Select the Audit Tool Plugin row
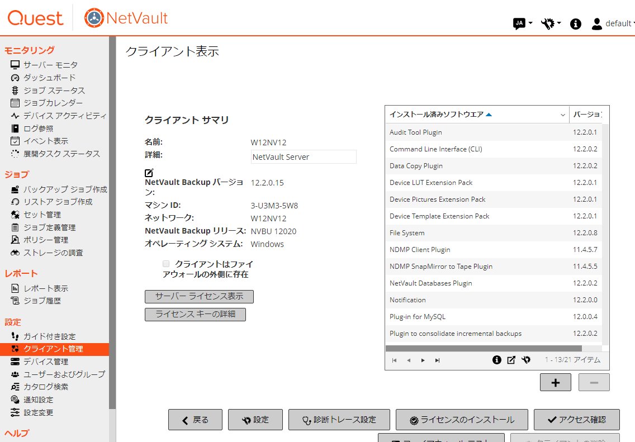 pyautogui.click(x=493, y=132)
